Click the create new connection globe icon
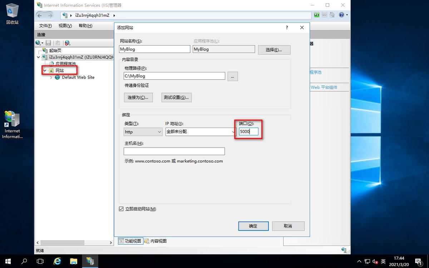This screenshot has height=268, width=429. click(x=39, y=43)
